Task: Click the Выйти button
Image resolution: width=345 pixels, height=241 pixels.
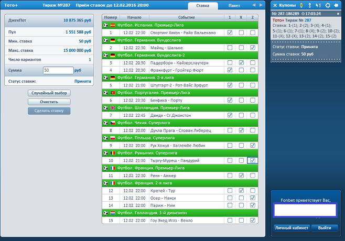Action: coord(325,228)
